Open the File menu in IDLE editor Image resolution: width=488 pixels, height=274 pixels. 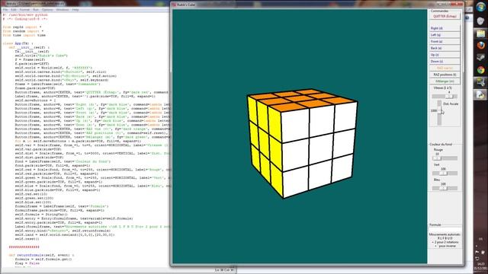[5, 10]
